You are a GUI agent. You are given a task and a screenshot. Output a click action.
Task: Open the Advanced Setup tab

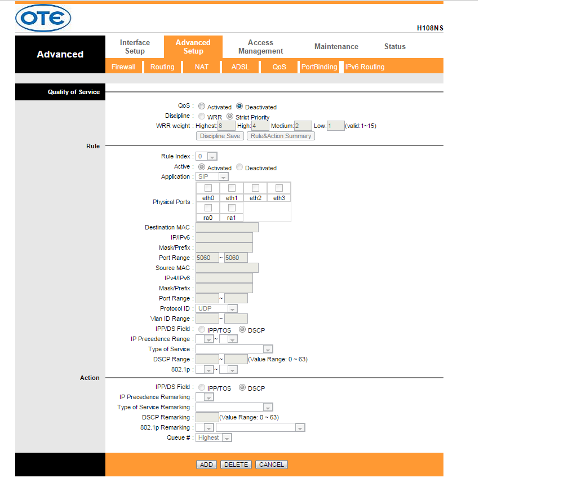[193, 47]
